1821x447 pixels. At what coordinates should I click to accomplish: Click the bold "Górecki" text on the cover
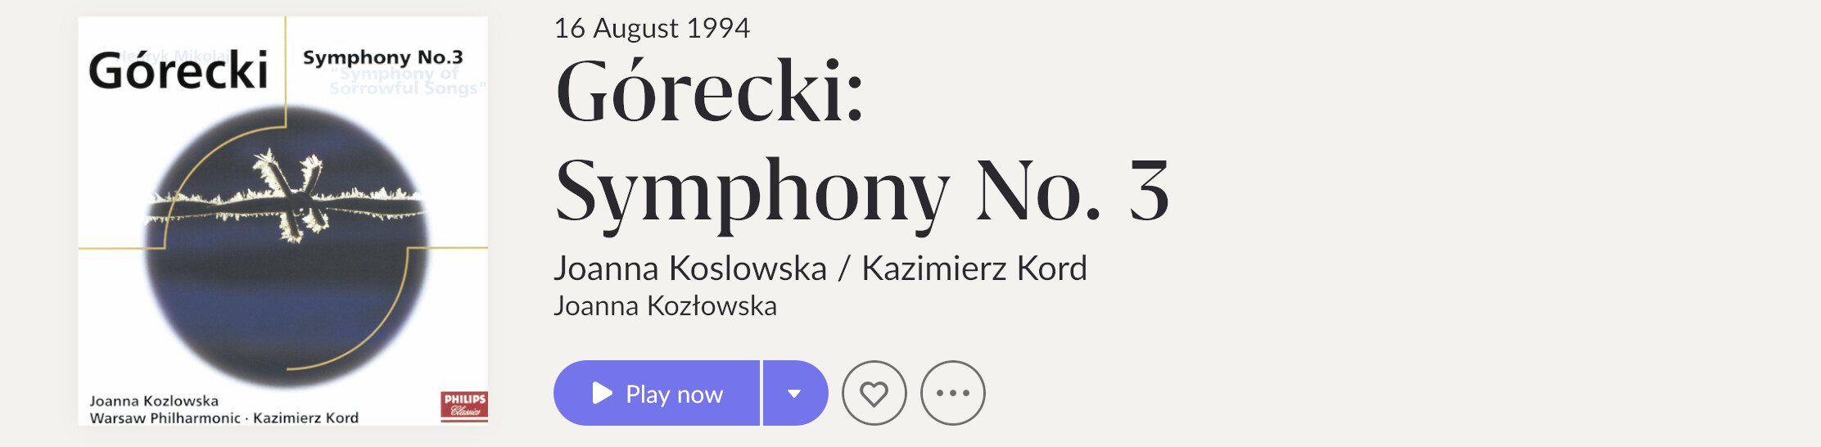click(x=178, y=70)
